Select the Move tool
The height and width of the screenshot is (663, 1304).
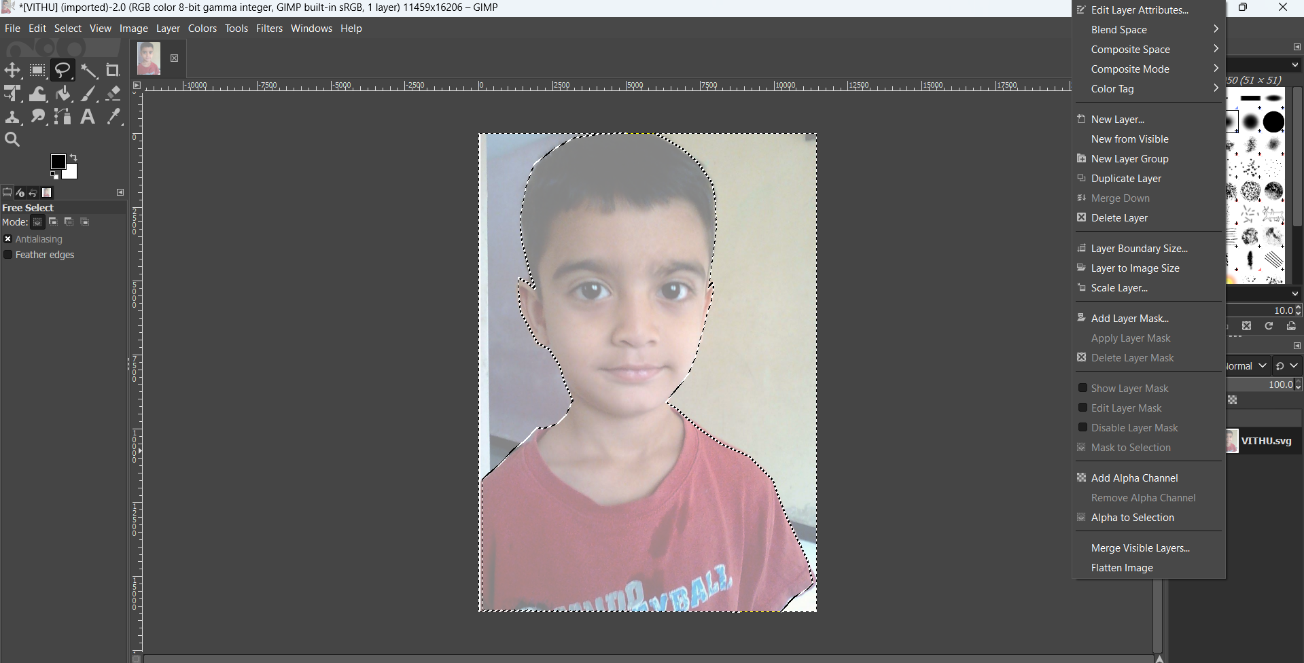12,71
